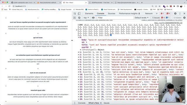Image resolution: width=187 pixels, height=105 pixels.
Task: Go back in browser history
Action: coord(2,6)
